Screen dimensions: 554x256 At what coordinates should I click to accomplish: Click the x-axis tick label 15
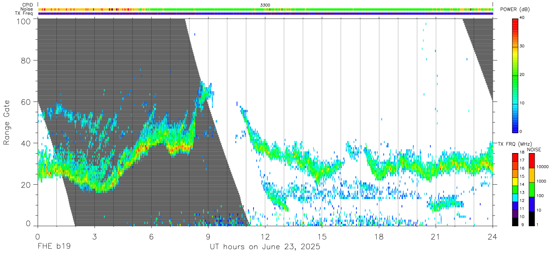(x=322, y=236)
